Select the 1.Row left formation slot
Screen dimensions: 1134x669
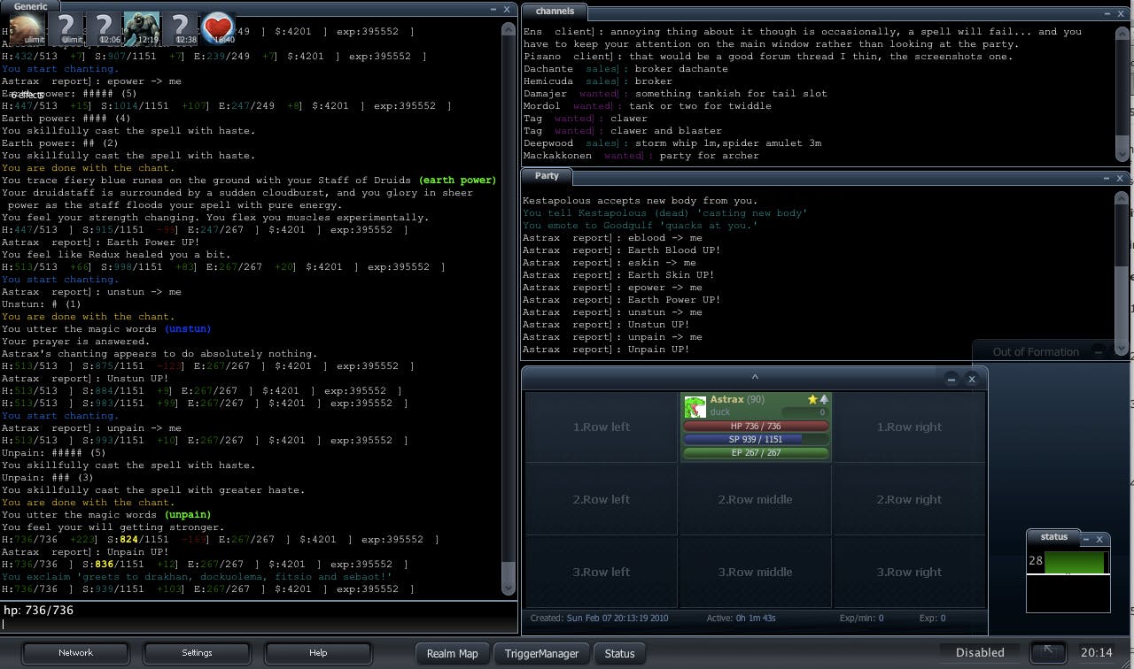coord(602,427)
